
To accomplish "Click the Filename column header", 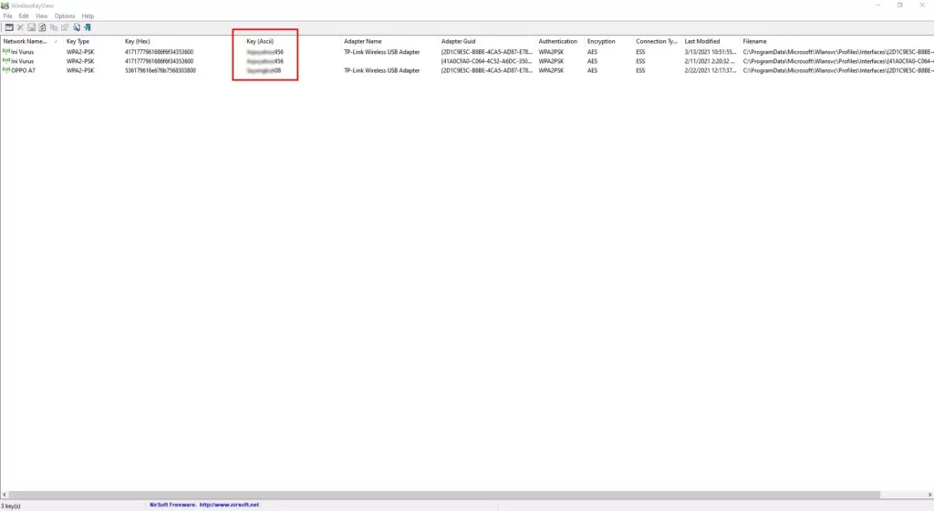I will (x=837, y=41).
